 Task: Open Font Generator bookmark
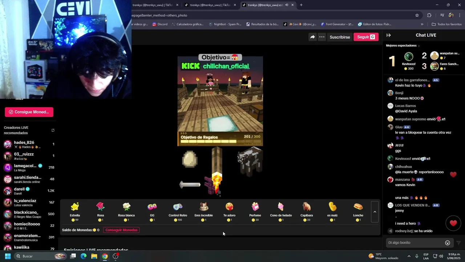[336, 24]
